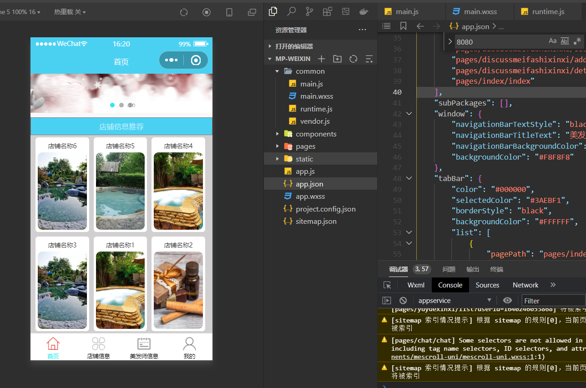The width and height of the screenshot is (586, 388).
Task: Click the outline list icon above editor
Action: pyautogui.click(x=386, y=26)
